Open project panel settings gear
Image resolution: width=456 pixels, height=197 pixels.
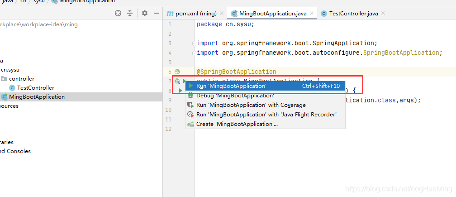coord(145,13)
